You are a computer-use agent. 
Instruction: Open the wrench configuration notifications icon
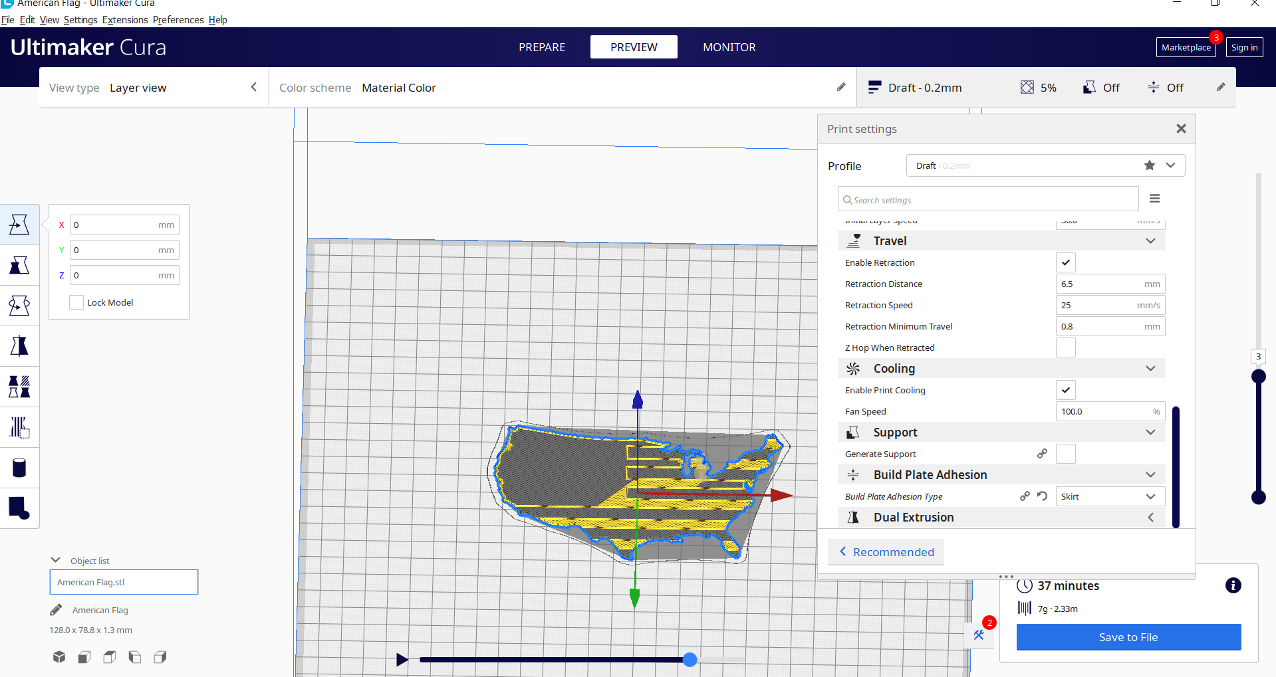pos(979,634)
